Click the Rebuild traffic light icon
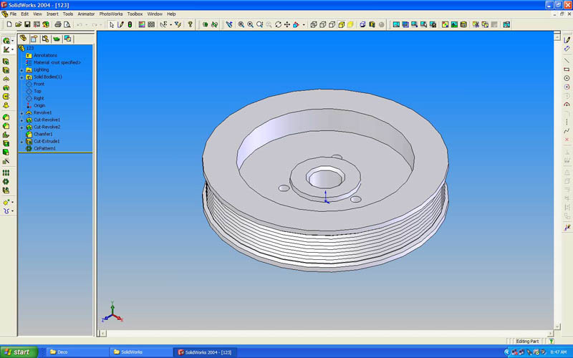The width and height of the screenshot is (573, 358). [130, 24]
